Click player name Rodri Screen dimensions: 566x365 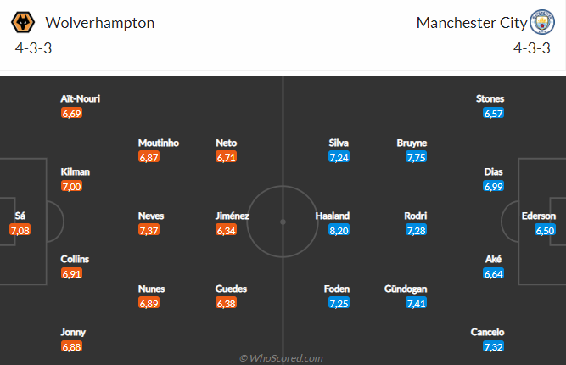416,216
